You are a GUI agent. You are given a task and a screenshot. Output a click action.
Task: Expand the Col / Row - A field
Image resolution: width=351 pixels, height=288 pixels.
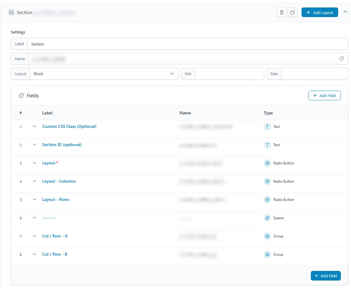pyautogui.click(x=34, y=236)
